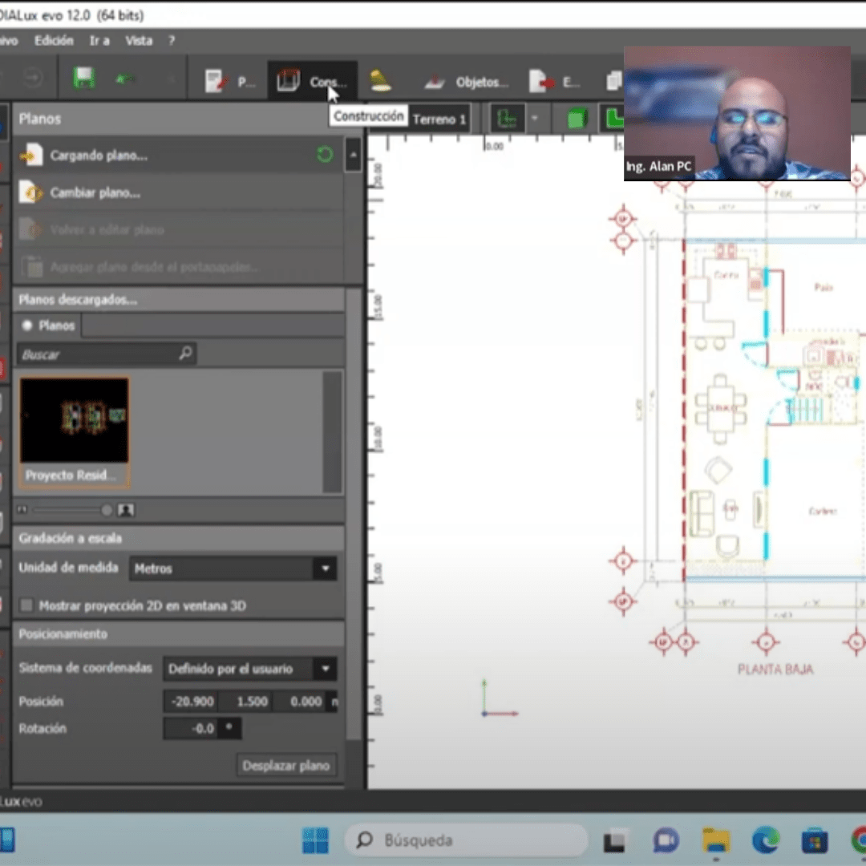Click Cargando plano option
The width and height of the screenshot is (866, 866).
click(99, 156)
